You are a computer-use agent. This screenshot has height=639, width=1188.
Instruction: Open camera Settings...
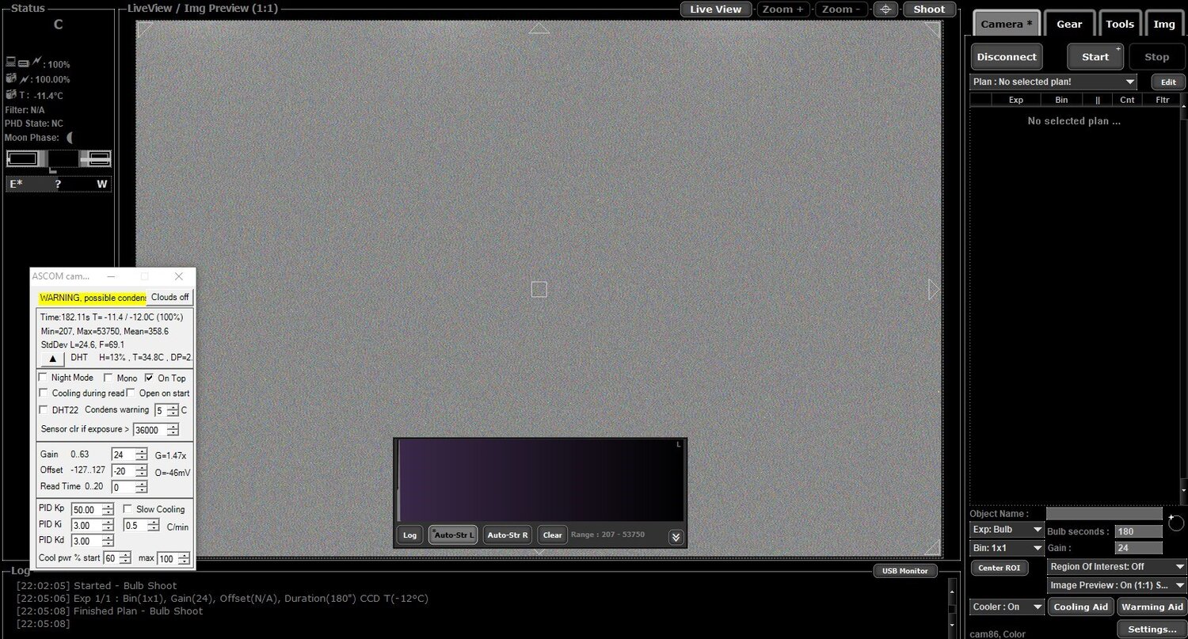1152,629
